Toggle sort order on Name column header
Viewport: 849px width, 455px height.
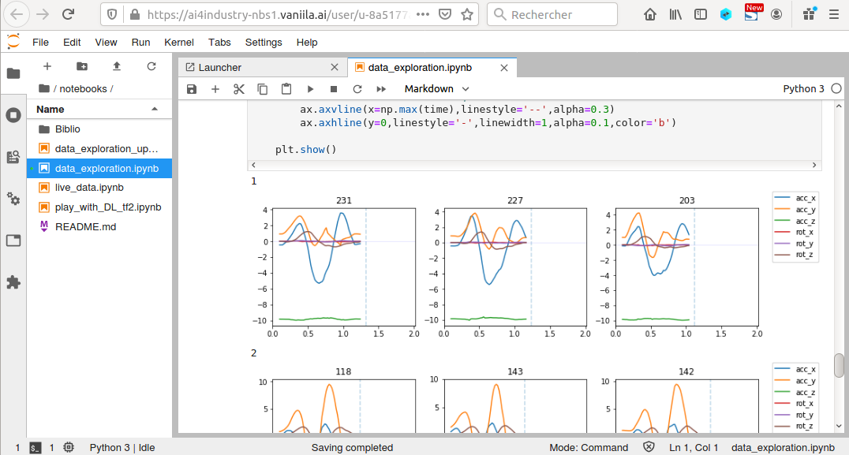[99, 109]
